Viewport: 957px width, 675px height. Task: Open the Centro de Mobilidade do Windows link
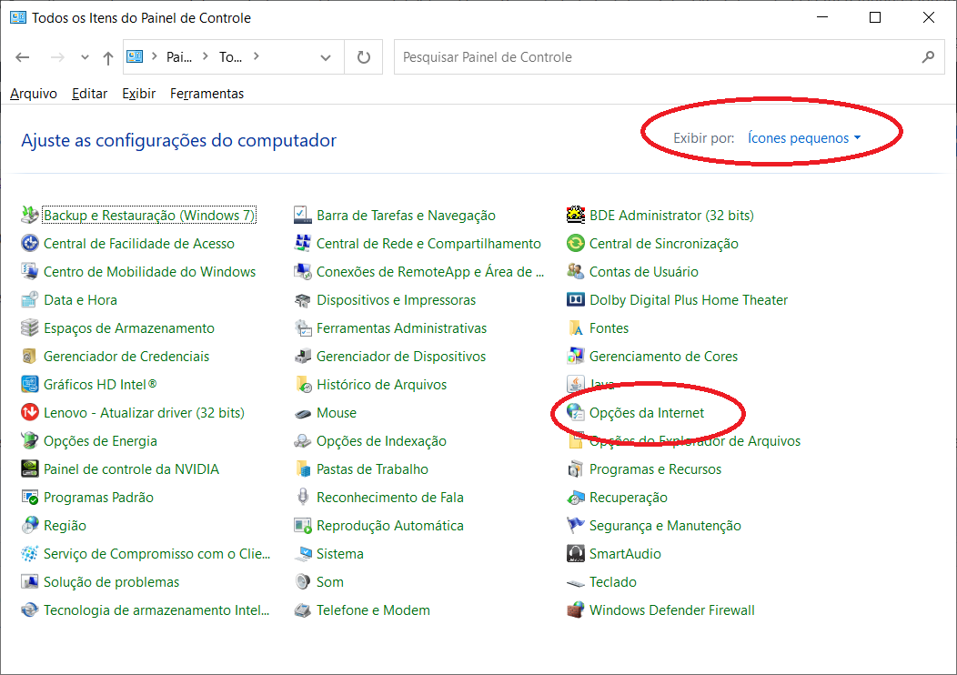point(149,272)
